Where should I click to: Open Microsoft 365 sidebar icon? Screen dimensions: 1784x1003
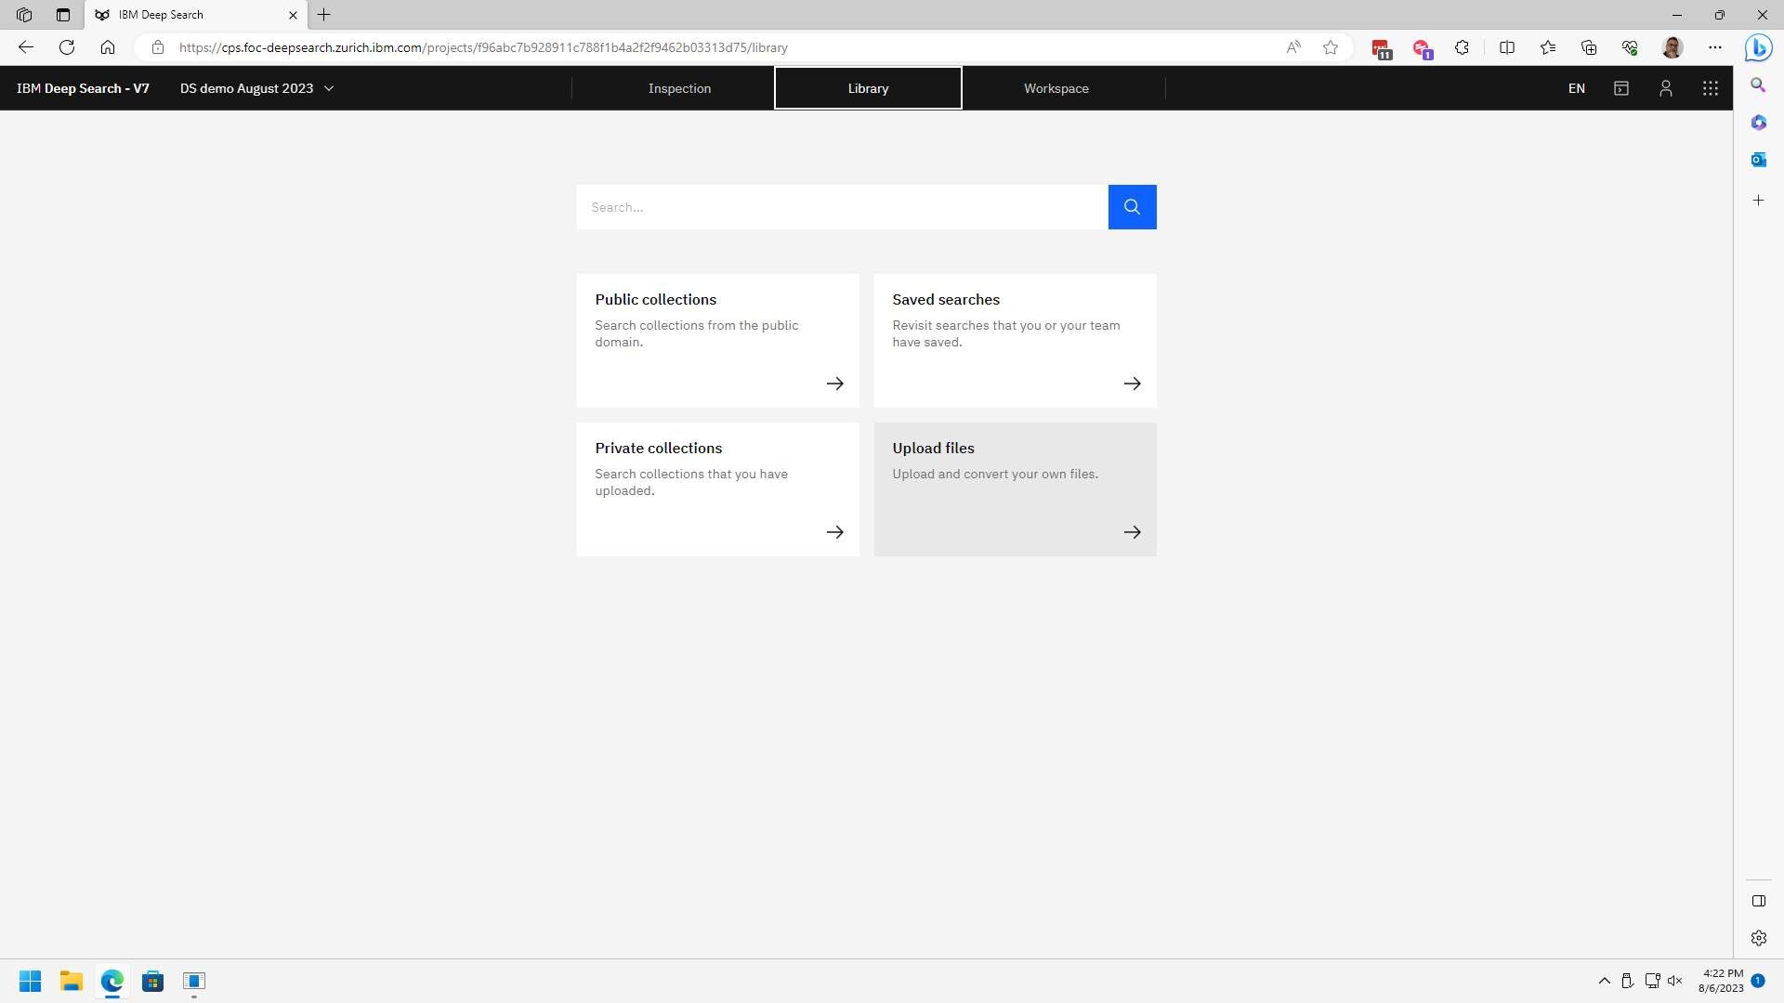click(x=1758, y=123)
